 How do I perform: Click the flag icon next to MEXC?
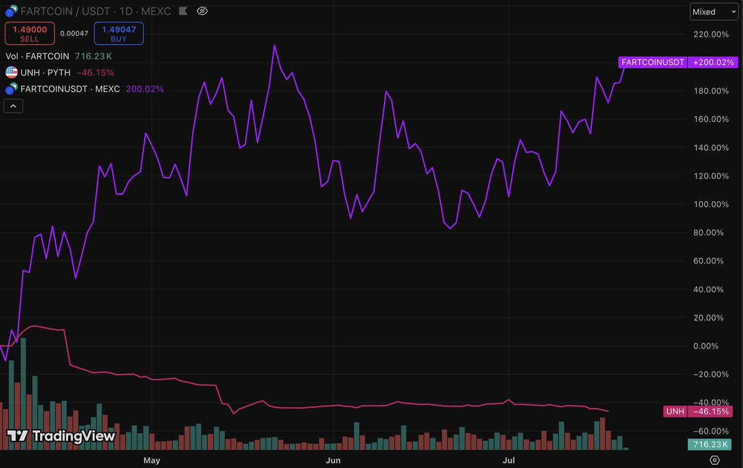[x=183, y=11]
